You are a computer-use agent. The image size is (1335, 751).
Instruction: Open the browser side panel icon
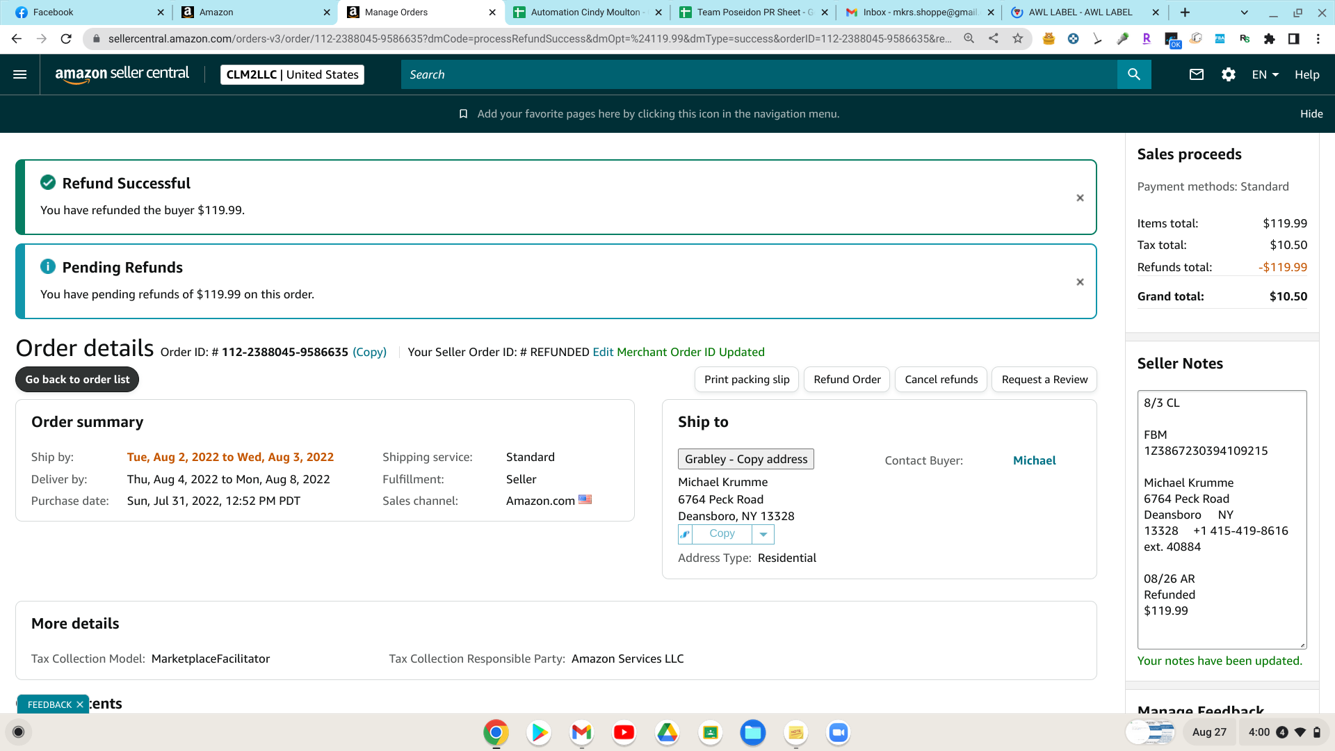click(x=1294, y=39)
